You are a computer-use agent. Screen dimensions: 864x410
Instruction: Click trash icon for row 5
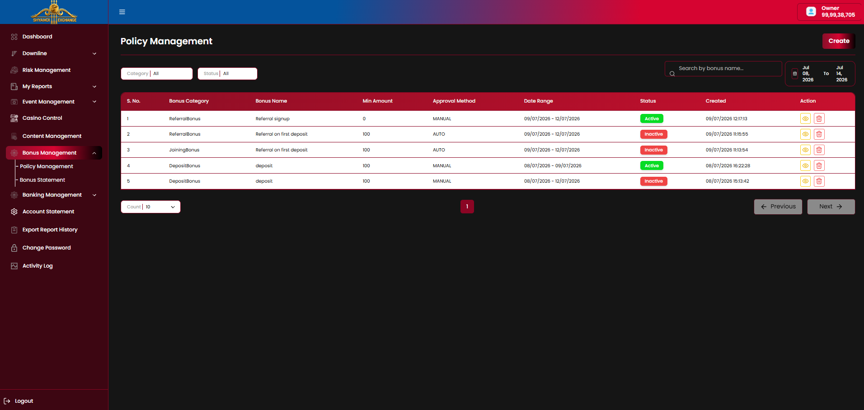819,181
